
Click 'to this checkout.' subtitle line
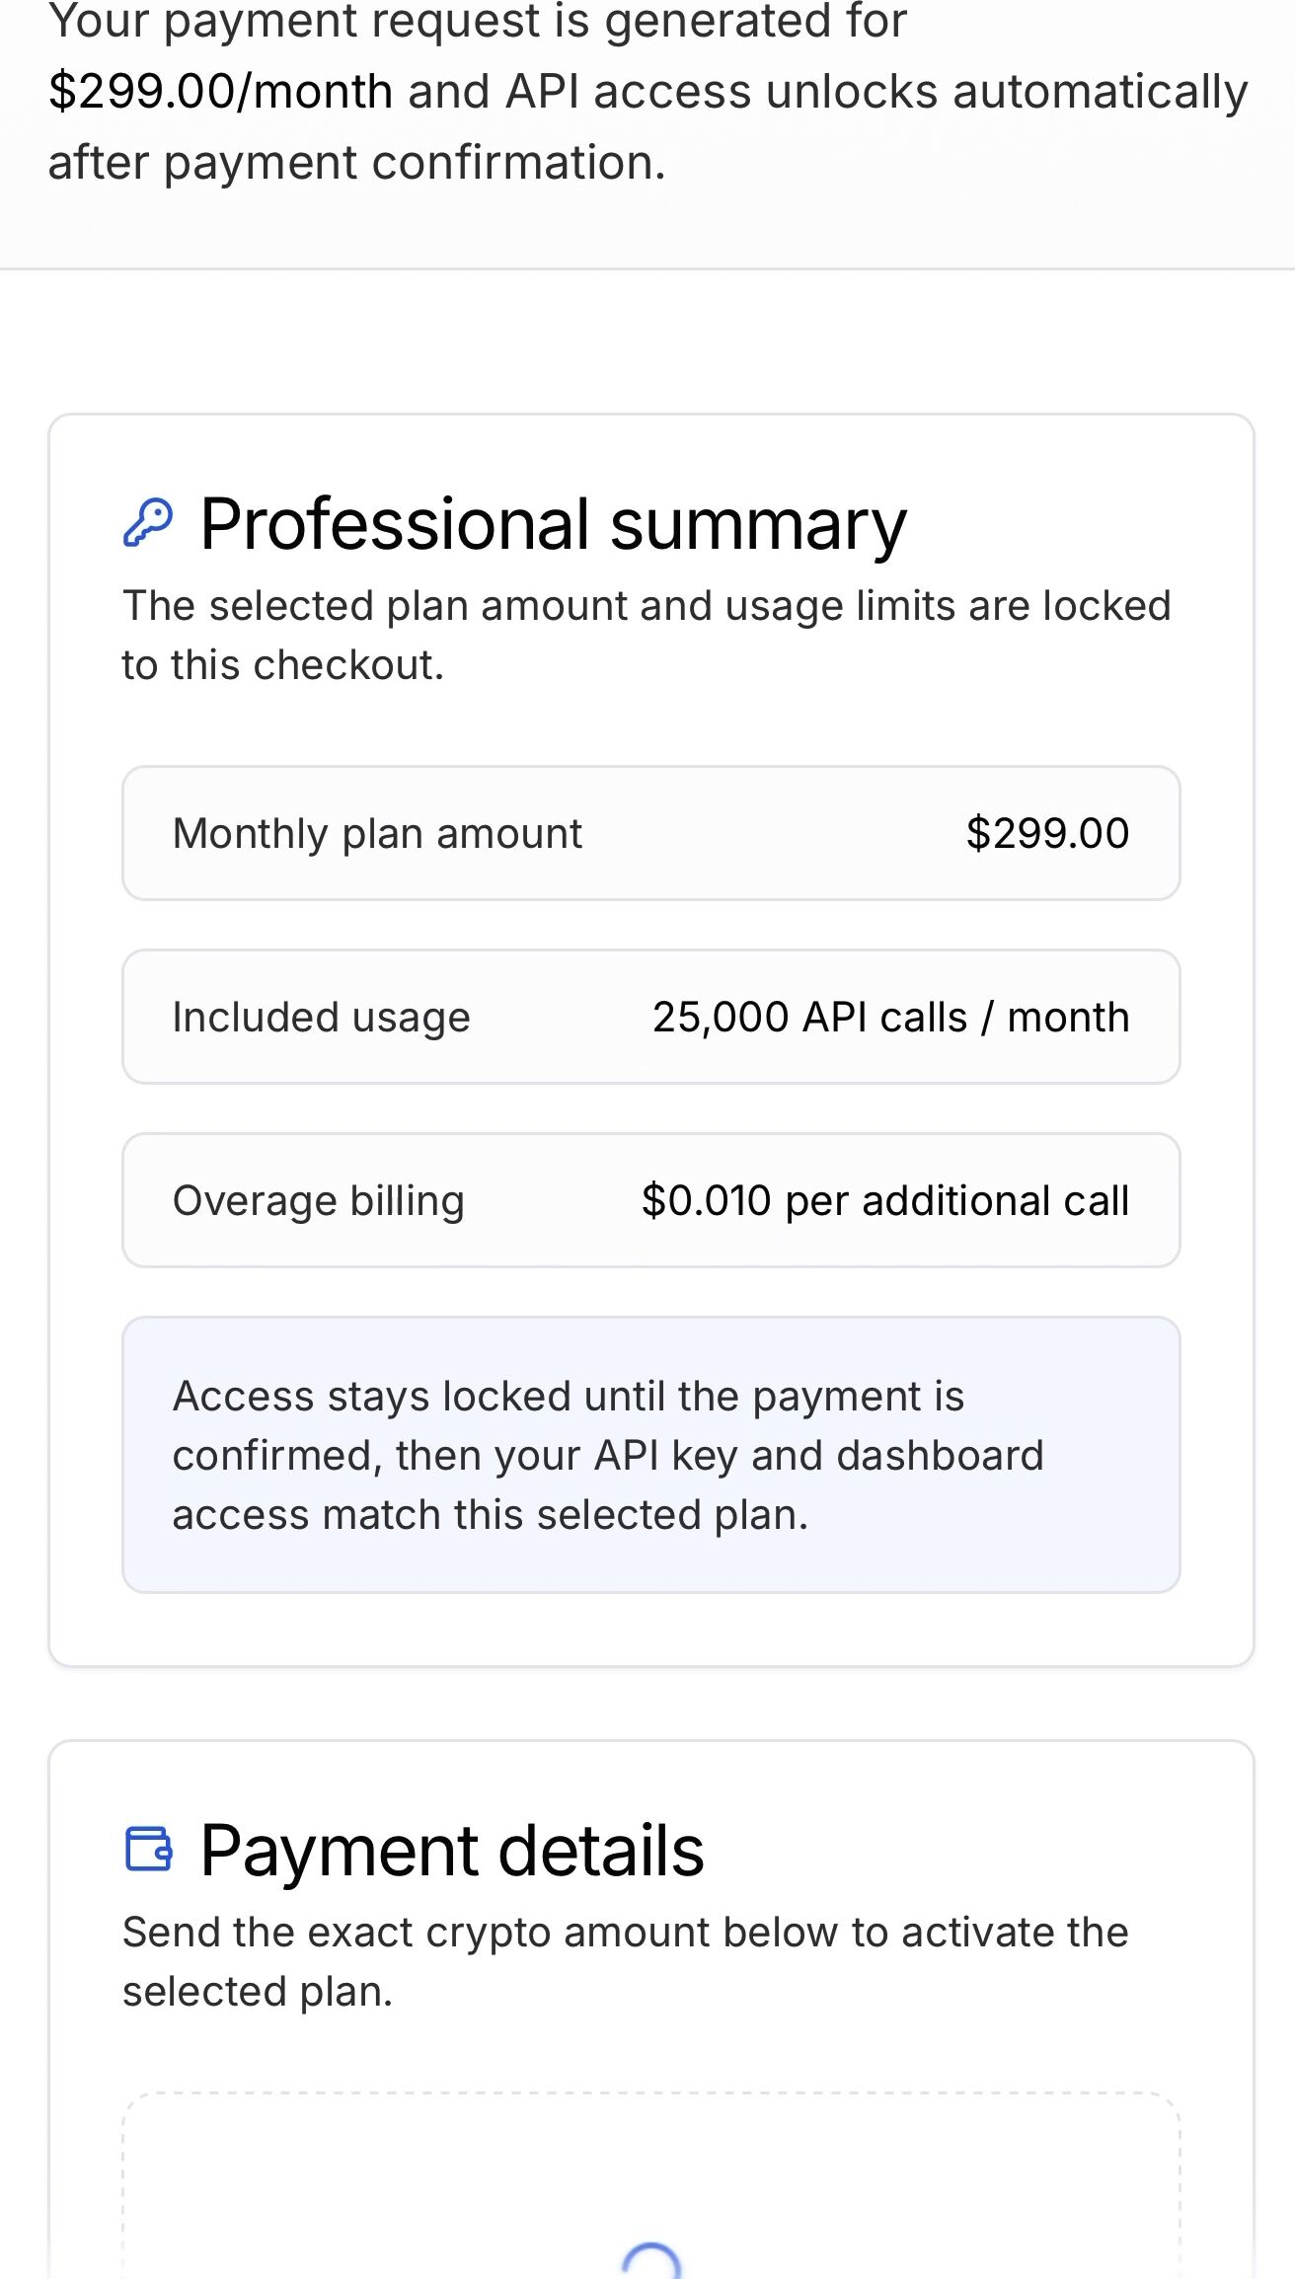tap(283, 665)
